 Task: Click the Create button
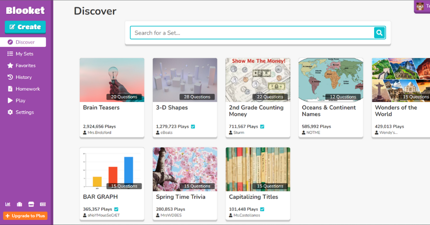[x=25, y=27]
